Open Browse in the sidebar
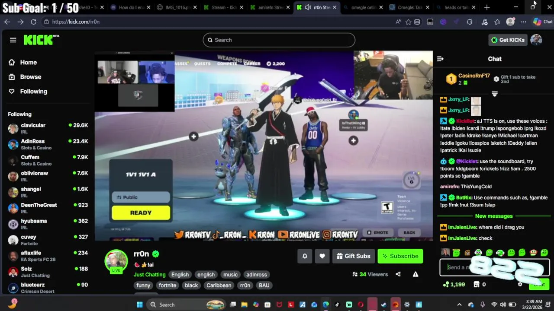554x311 pixels. coord(30,77)
